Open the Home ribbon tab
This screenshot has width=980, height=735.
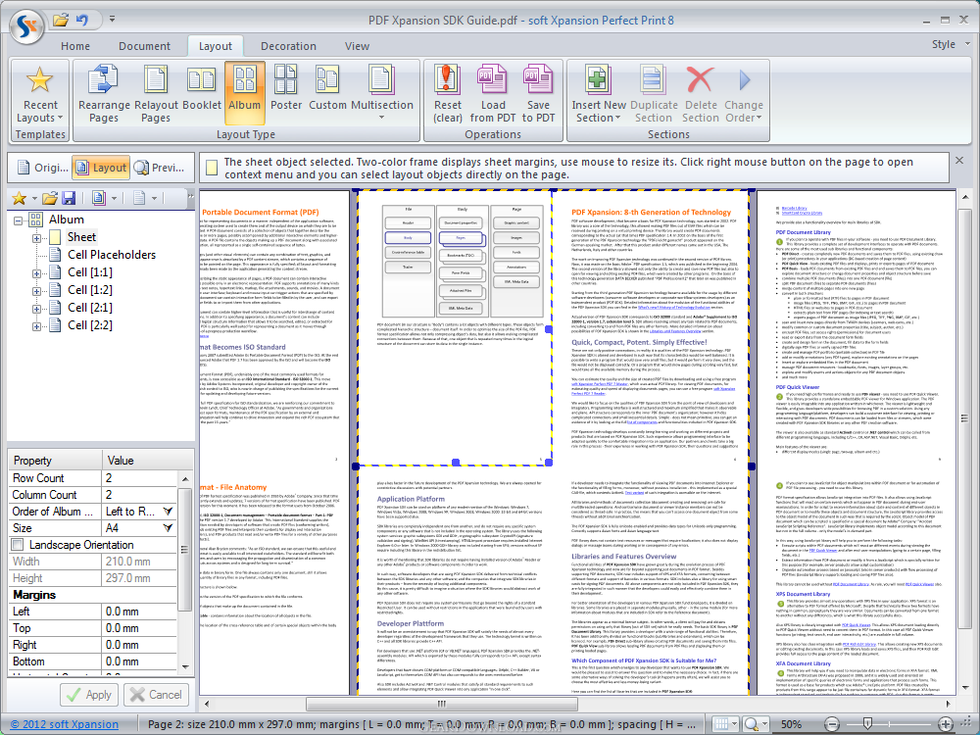[75, 46]
